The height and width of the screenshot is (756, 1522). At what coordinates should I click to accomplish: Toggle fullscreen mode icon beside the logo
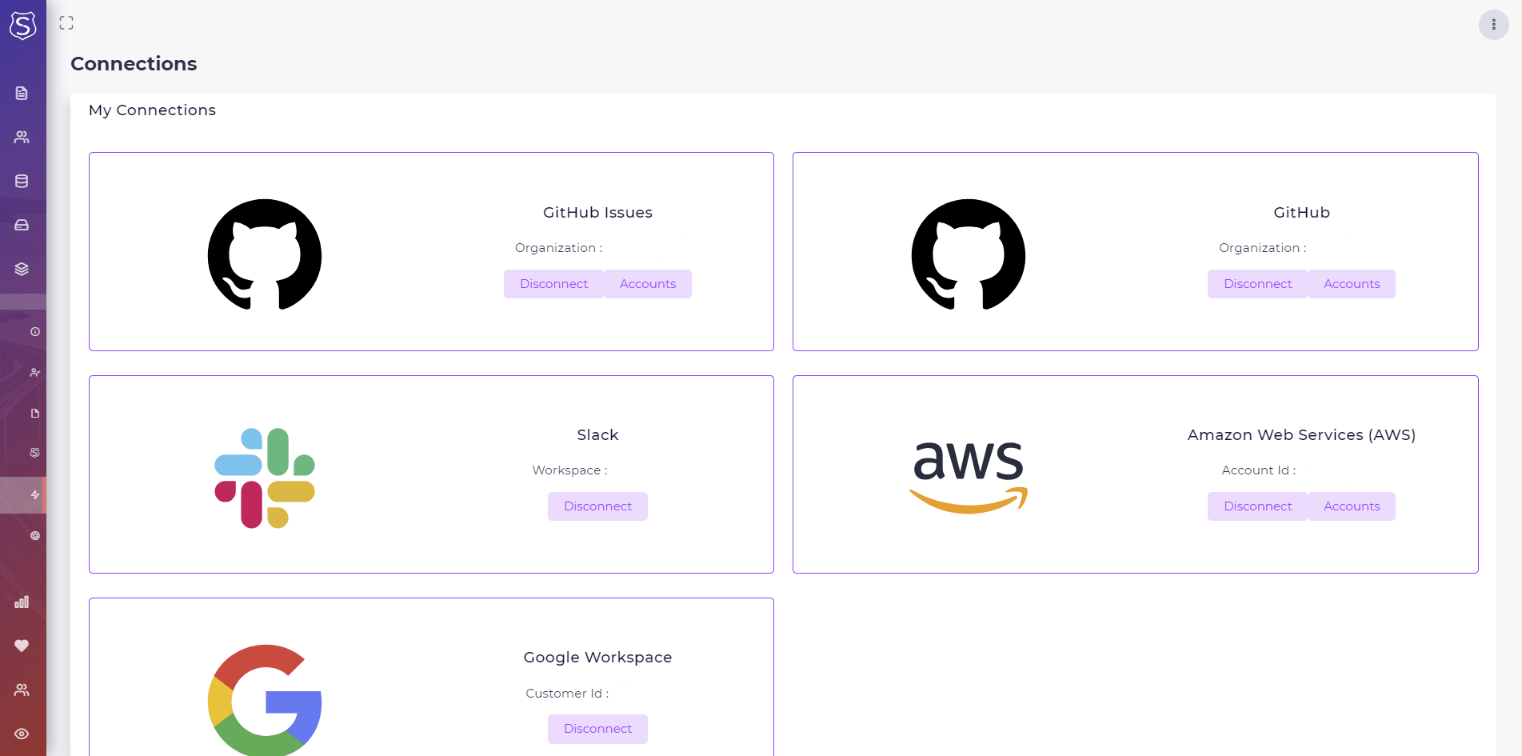(x=66, y=23)
